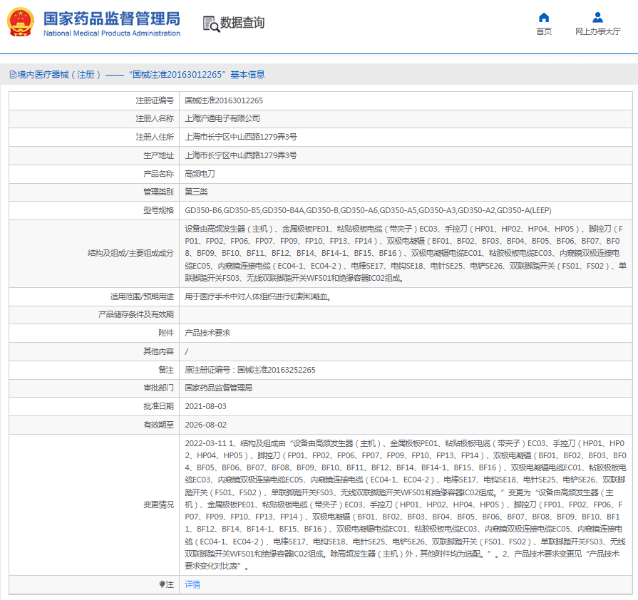
Task: Click the 国家药品监督管理局 approval department cell
Action: (x=219, y=388)
